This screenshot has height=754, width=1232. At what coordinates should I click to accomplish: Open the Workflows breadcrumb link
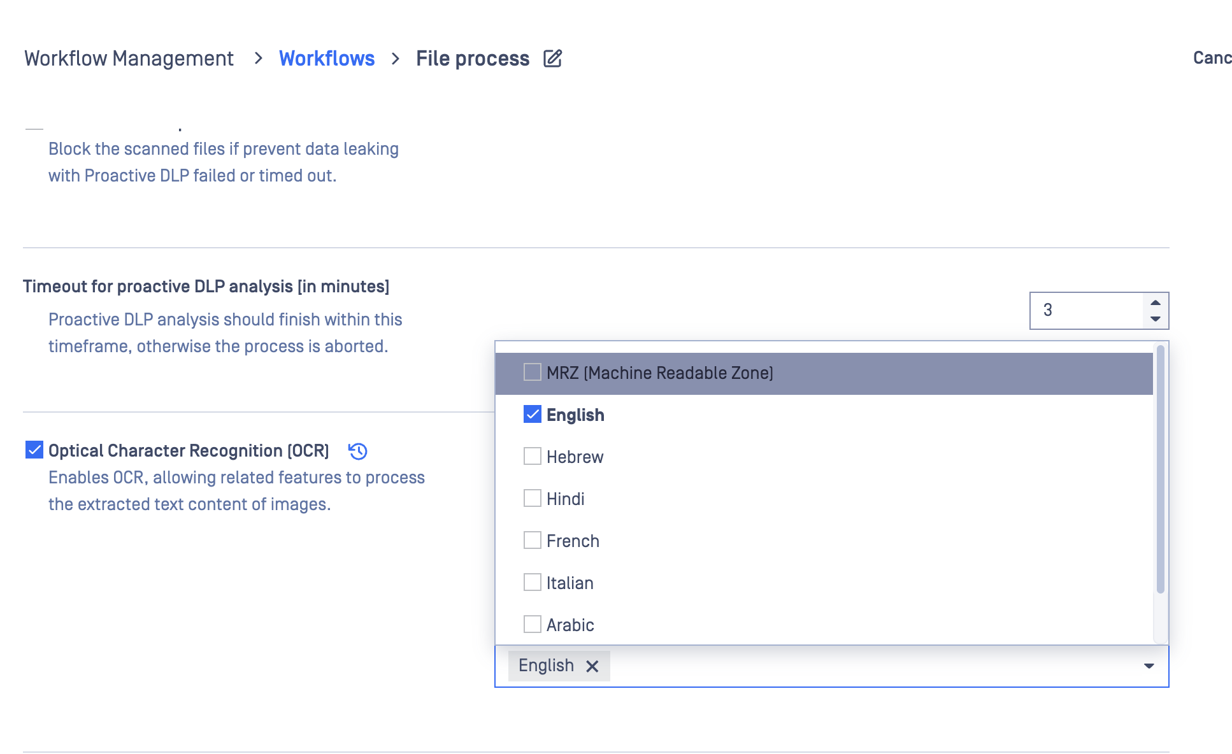pos(327,59)
